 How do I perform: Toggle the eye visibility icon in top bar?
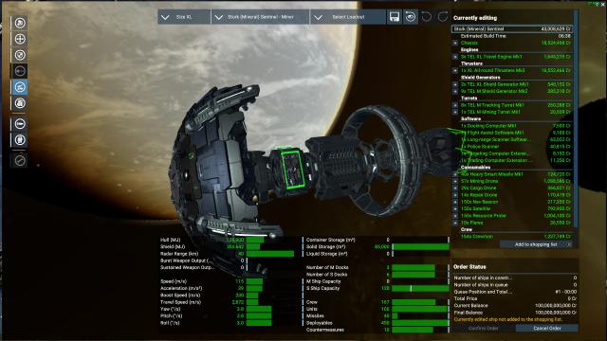[x=411, y=17]
